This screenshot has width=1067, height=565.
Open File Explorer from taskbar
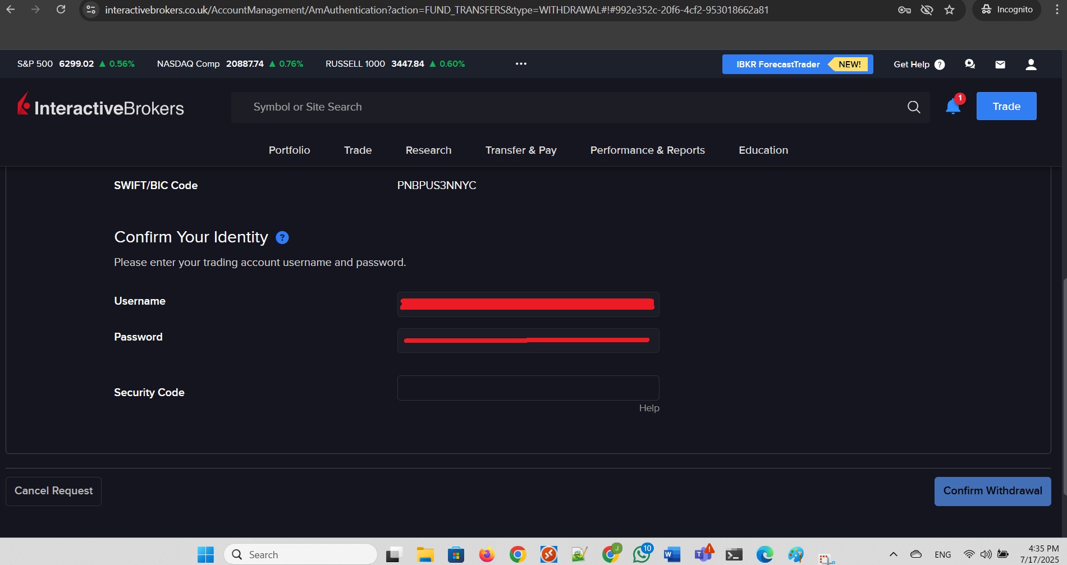pos(425,554)
